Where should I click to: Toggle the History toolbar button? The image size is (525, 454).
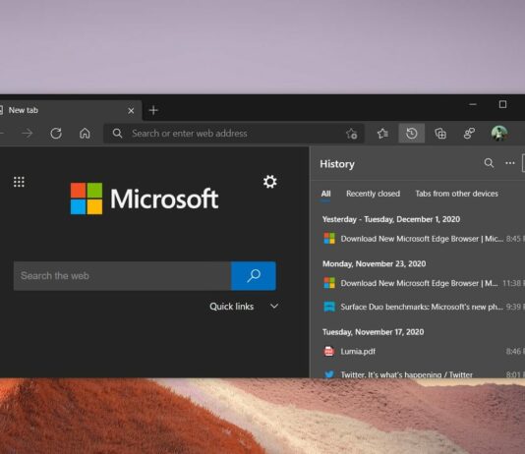(x=412, y=134)
